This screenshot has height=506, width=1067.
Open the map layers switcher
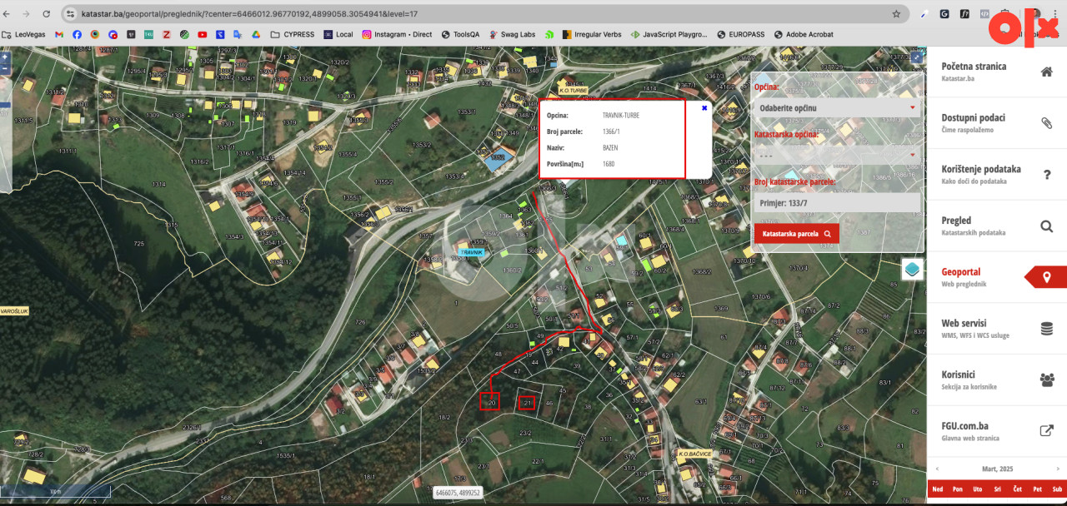click(x=912, y=270)
